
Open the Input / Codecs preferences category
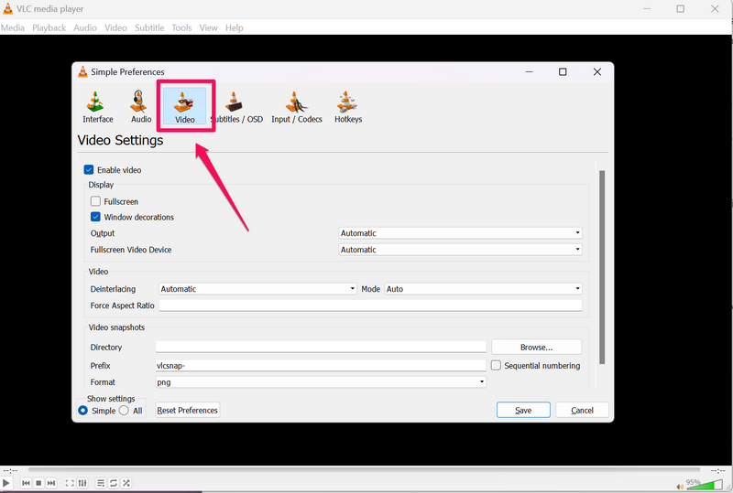[x=296, y=107]
